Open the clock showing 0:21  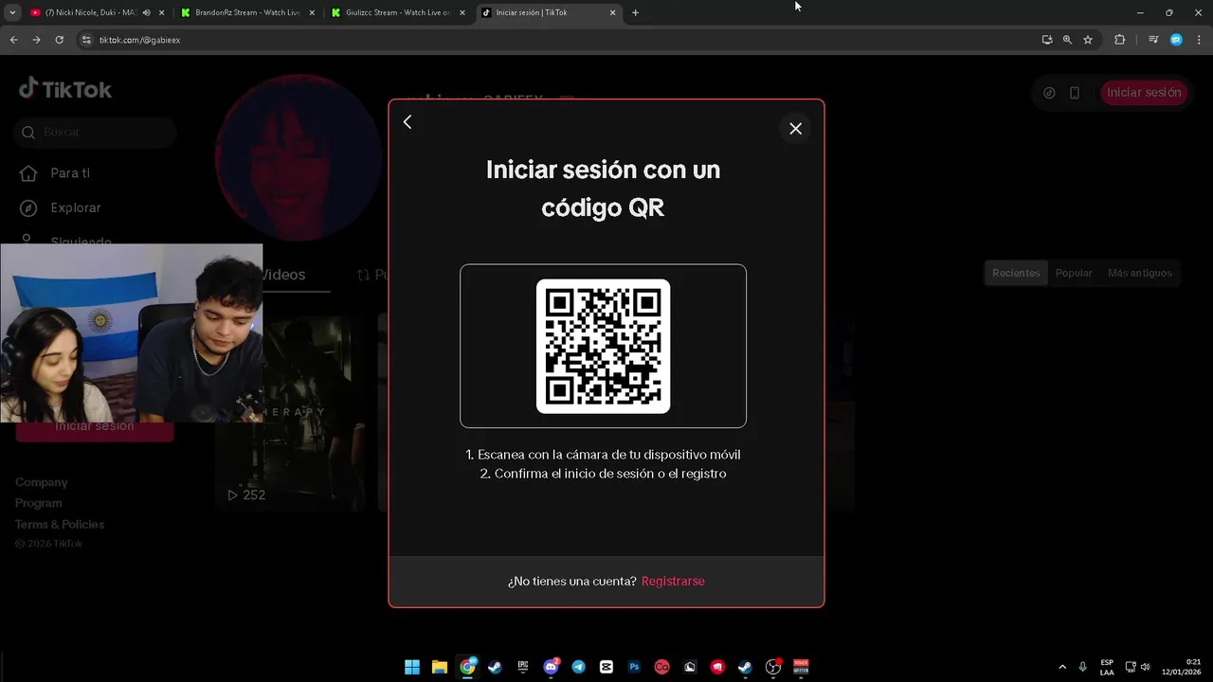pos(1181,667)
